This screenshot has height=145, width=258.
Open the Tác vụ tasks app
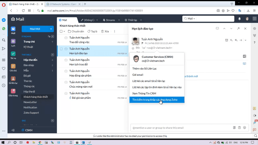13,55
